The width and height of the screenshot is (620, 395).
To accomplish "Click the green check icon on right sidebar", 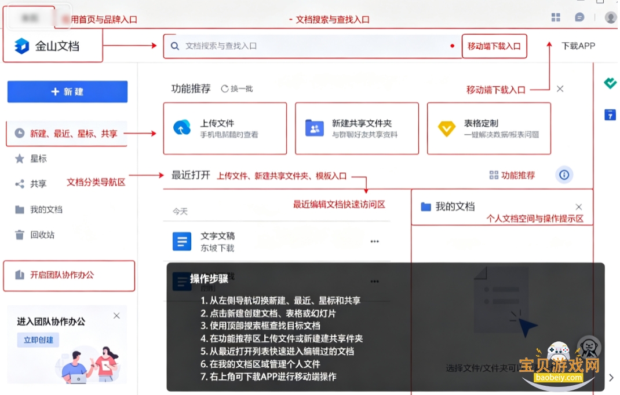I will (x=610, y=83).
